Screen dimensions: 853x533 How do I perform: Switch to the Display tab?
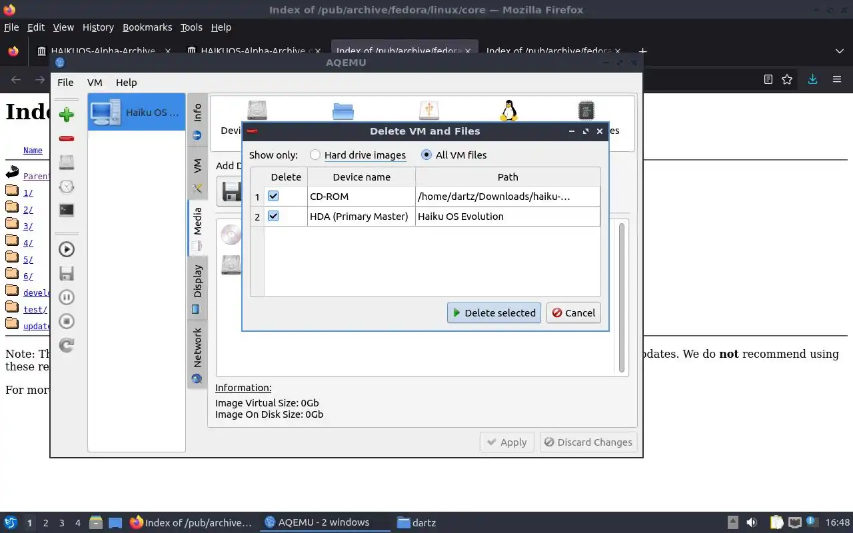(197, 288)
